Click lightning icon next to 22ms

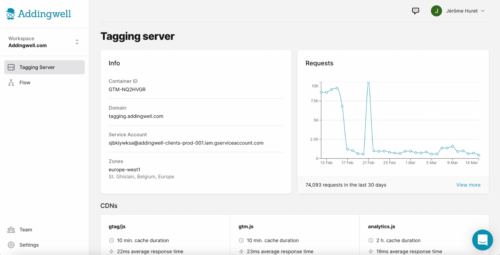111,251
